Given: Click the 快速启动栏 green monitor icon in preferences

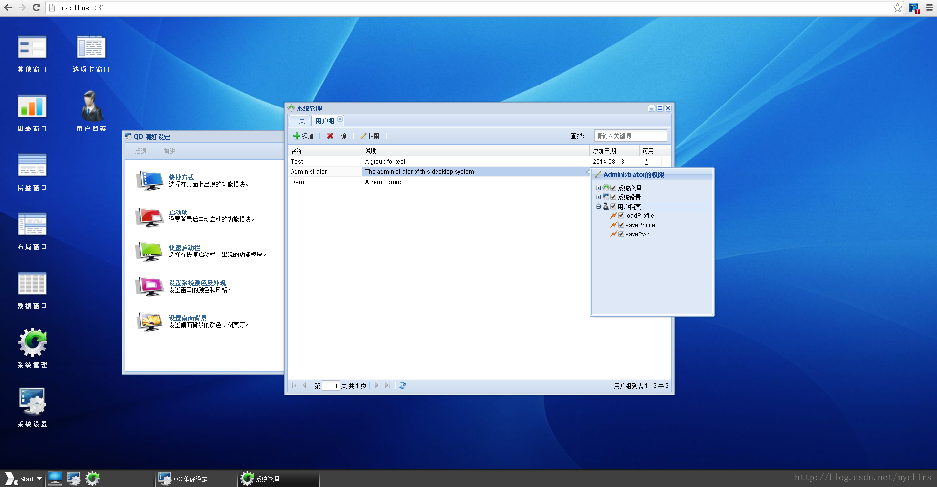Looking at the screenshot, I should (x=149, y=251).
